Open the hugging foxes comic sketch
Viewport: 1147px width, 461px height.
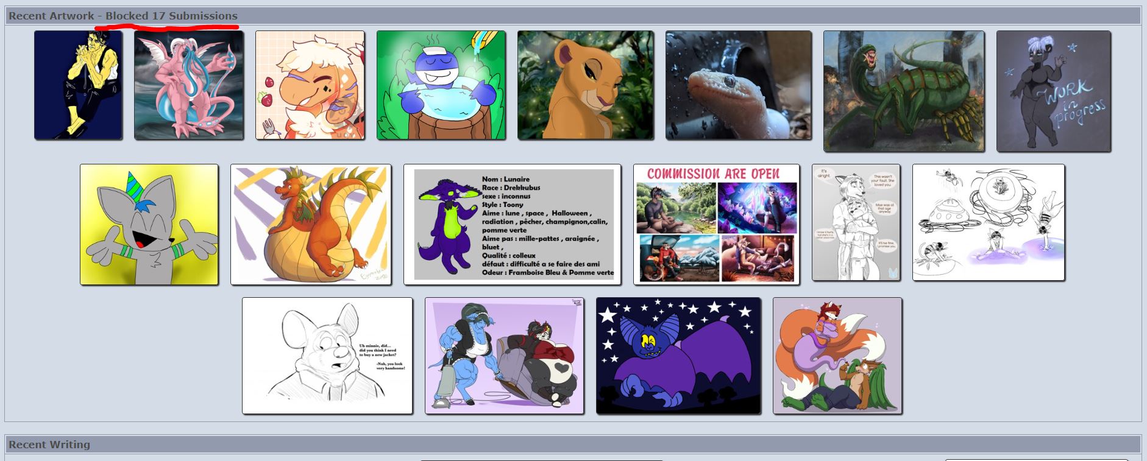(x=856, y=222)
